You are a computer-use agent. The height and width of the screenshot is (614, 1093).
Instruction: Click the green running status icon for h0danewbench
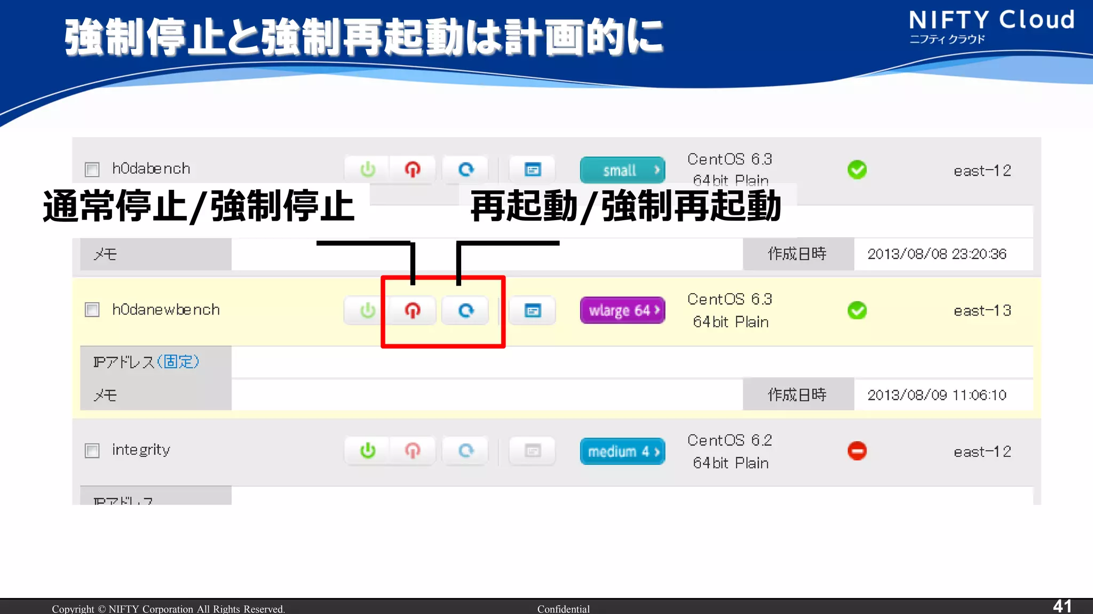coord(857,310)
